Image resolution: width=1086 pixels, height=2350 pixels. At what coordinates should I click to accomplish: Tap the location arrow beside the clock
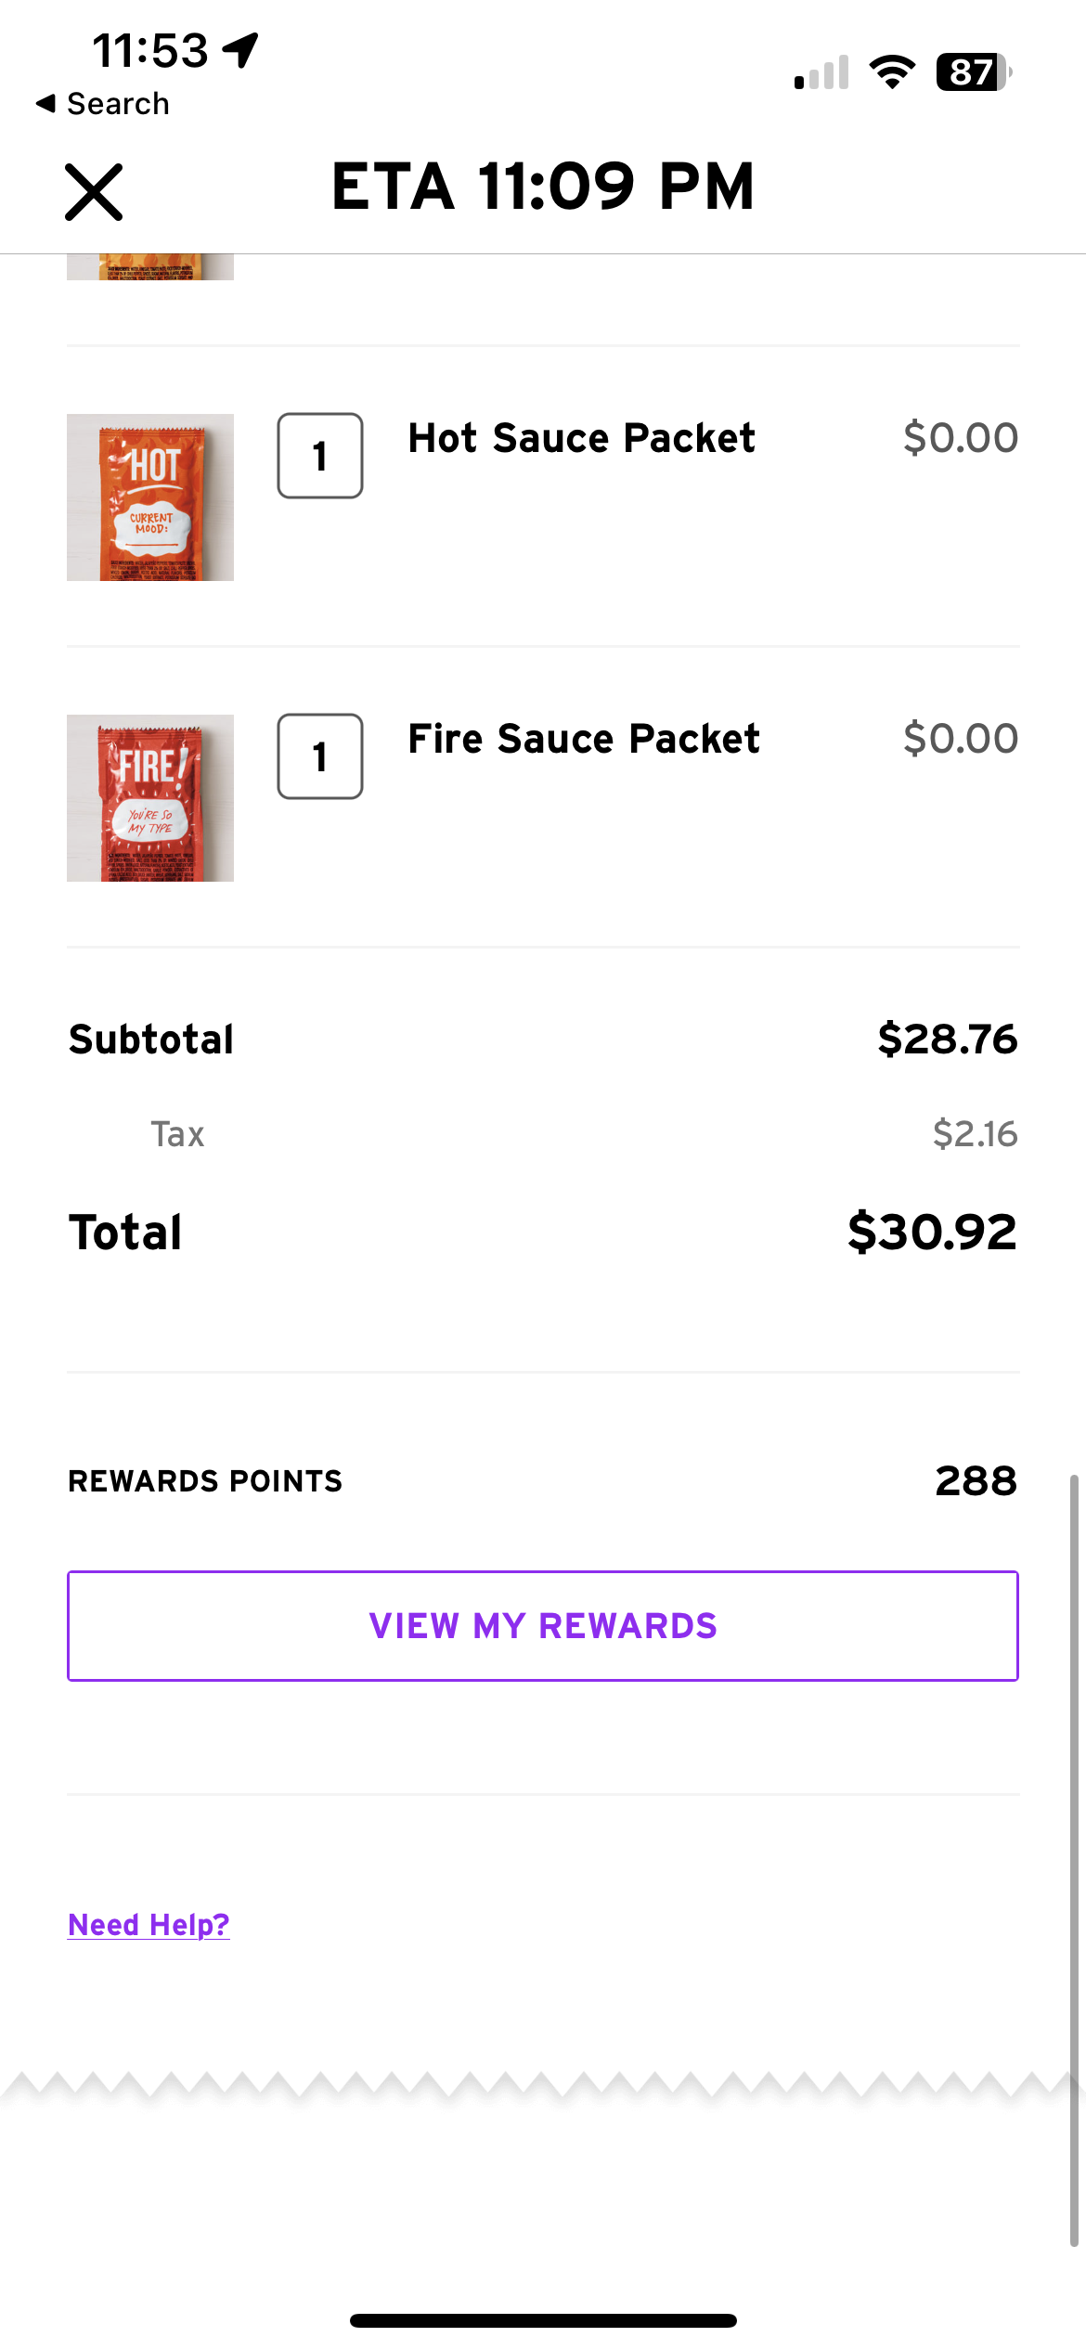pos(241,50)
